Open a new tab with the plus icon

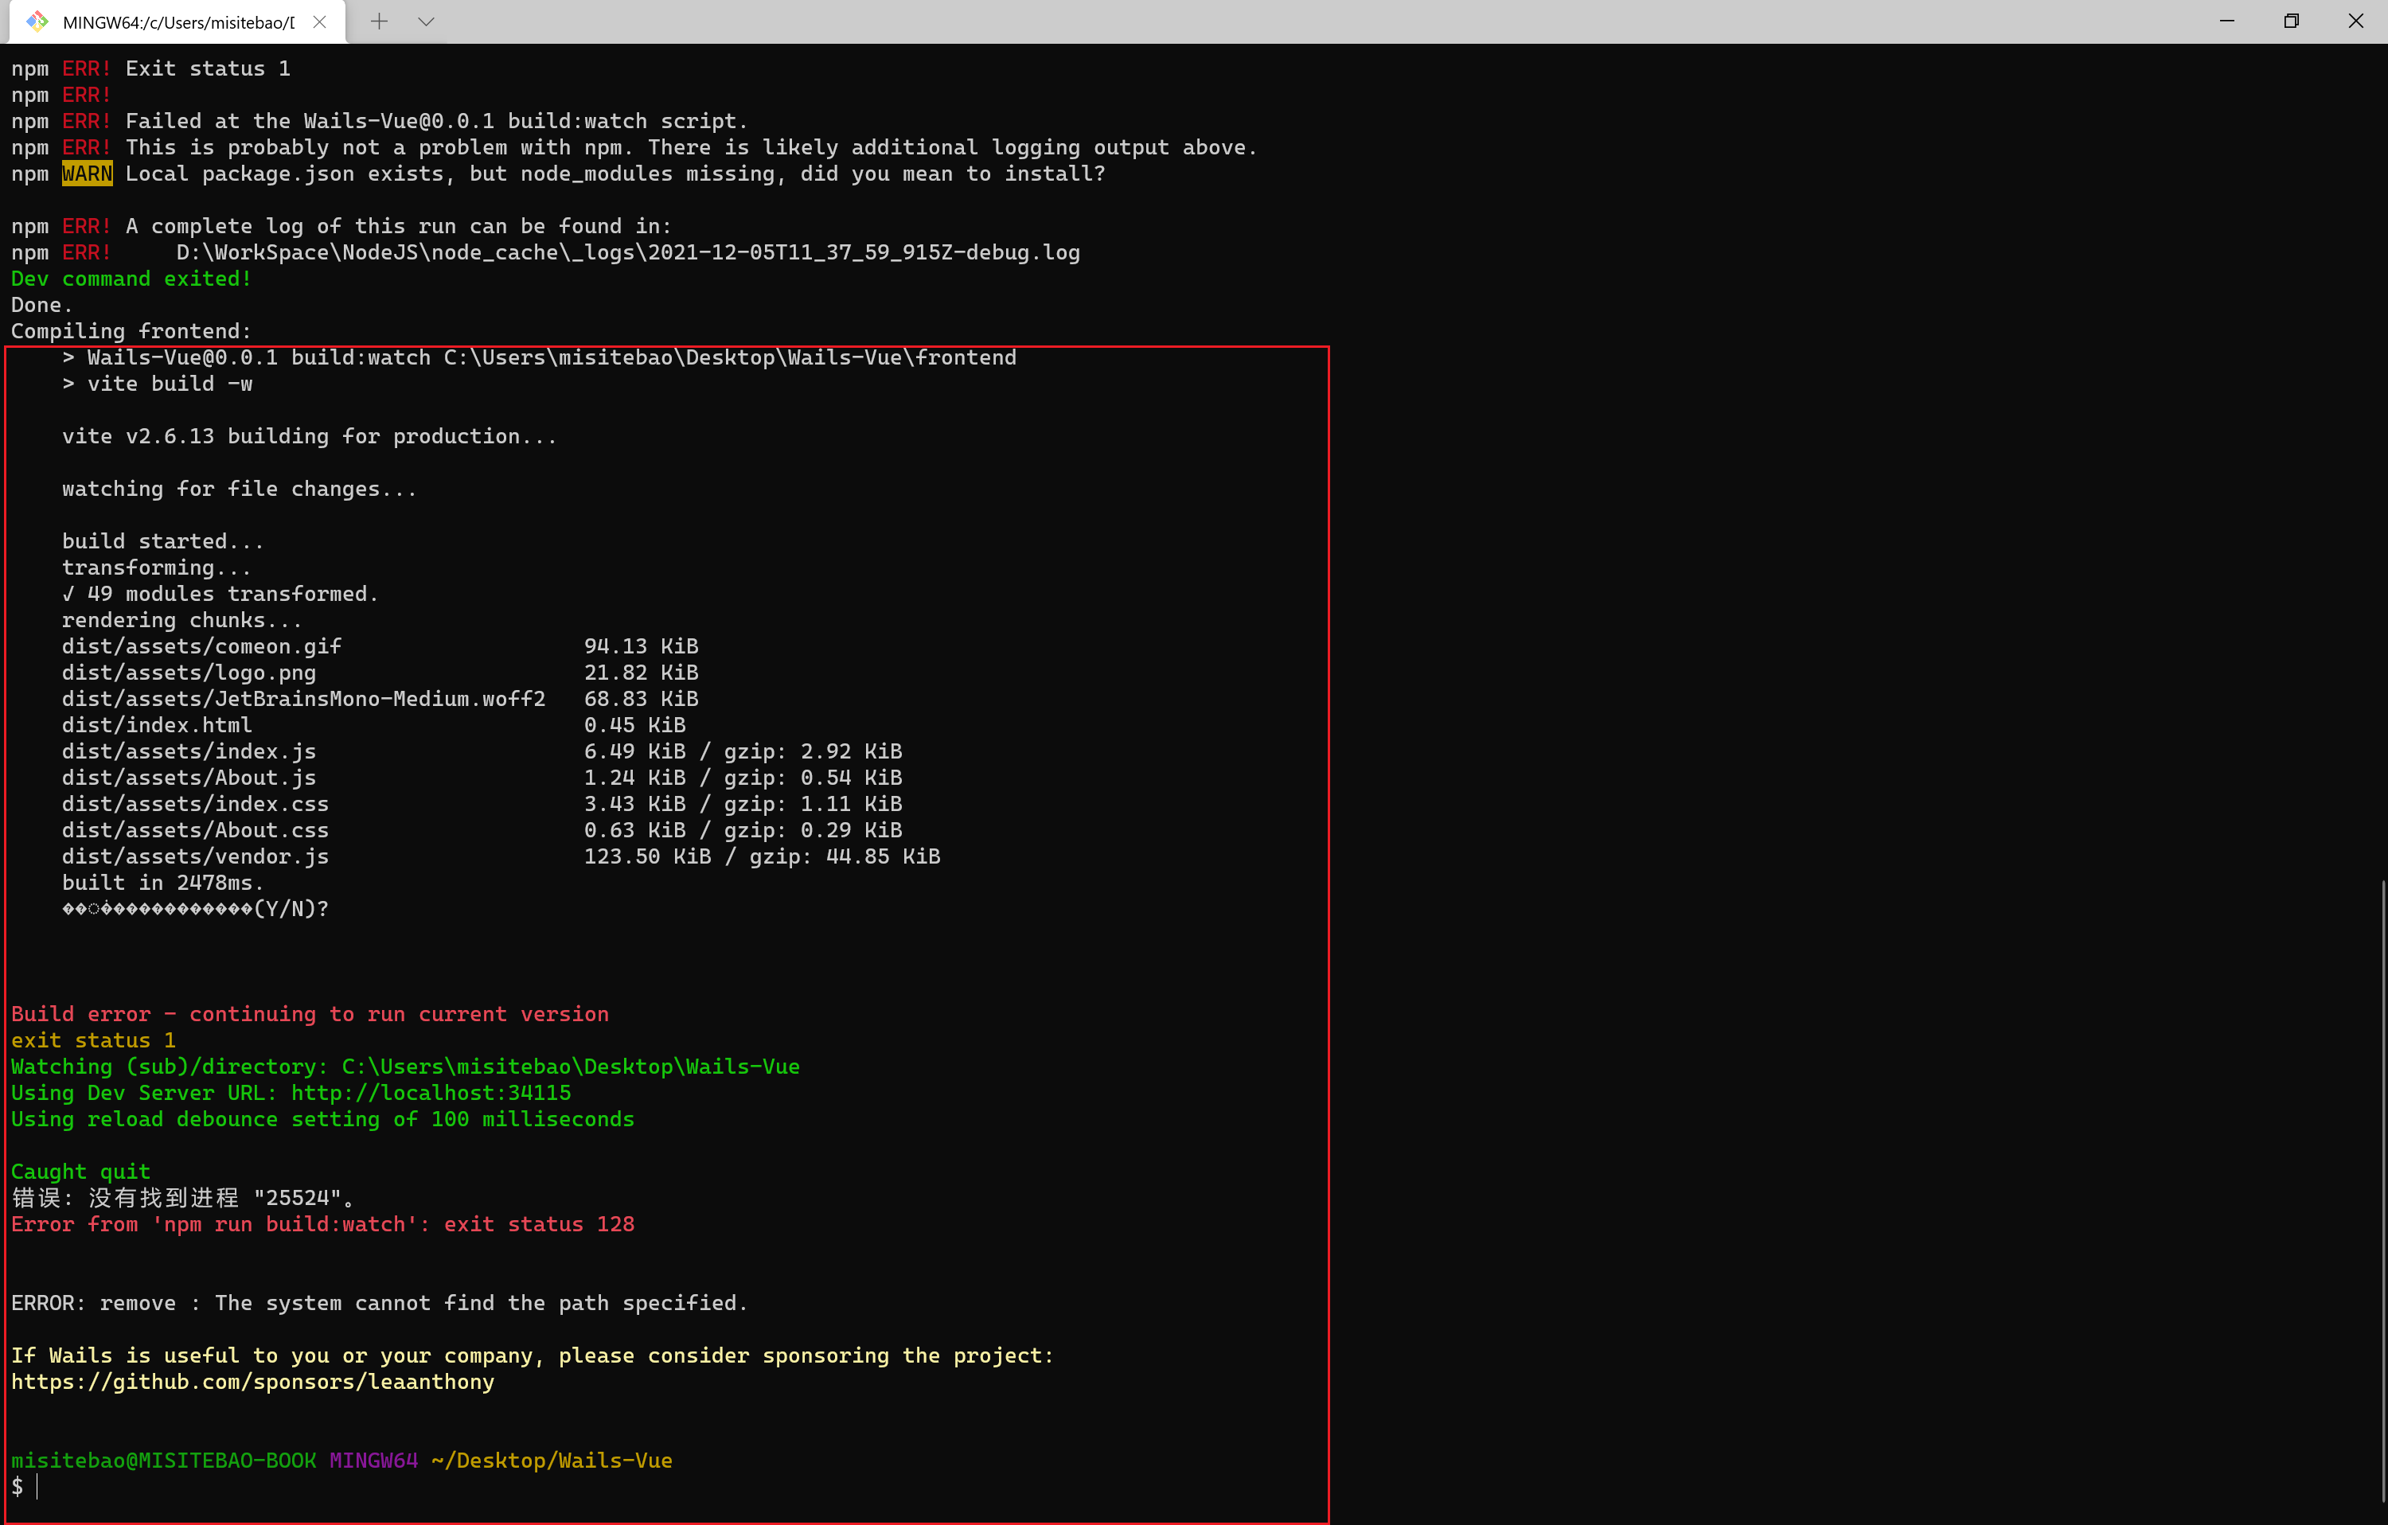pyautogui.click(x=379, y=21)
